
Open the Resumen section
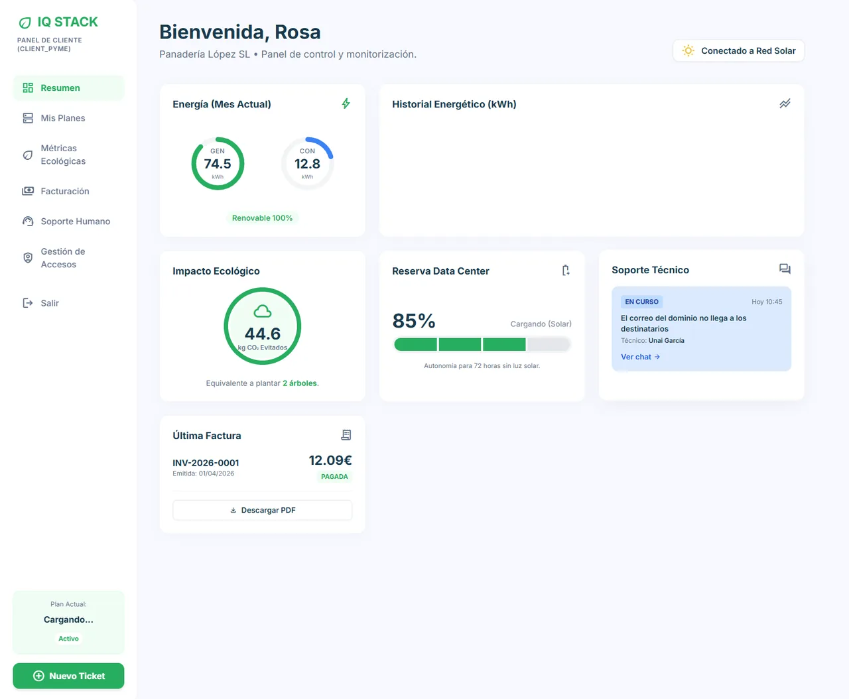click(x=68, y=88)
